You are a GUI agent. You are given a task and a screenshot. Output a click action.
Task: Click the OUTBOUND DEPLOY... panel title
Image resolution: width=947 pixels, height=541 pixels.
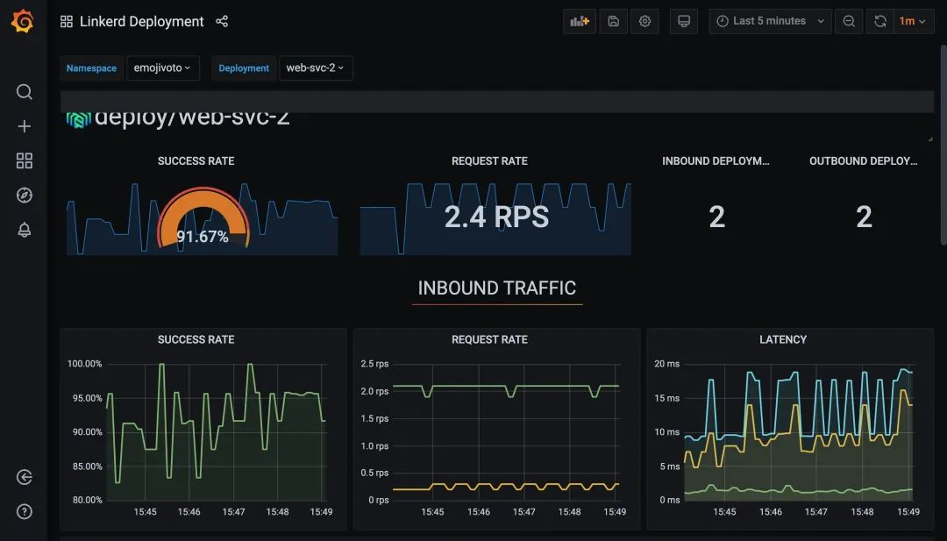[863, 161]
